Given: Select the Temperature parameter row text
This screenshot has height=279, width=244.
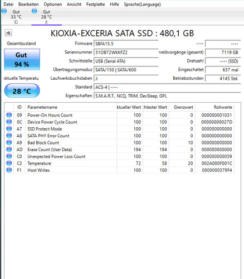Looking at the screenshot, I should [x=39, y=163].
